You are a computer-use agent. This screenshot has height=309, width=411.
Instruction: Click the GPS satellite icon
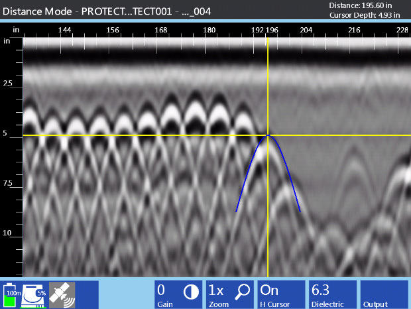point(62,294)
